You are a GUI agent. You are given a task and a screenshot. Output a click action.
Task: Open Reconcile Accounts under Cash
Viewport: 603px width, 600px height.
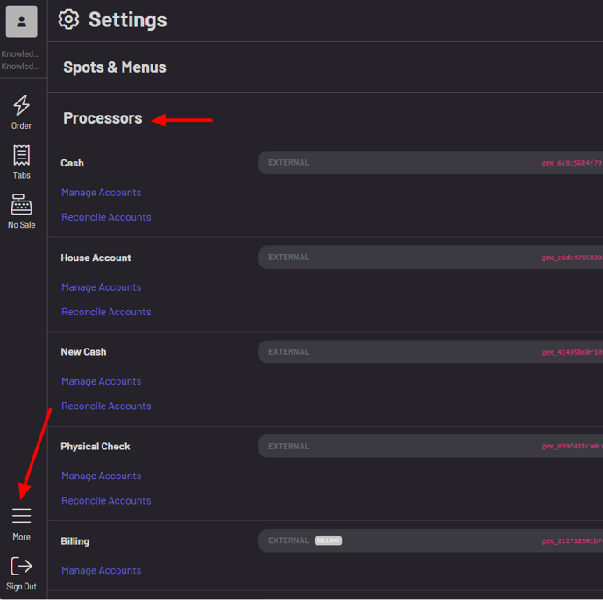(x=106, y=217)
